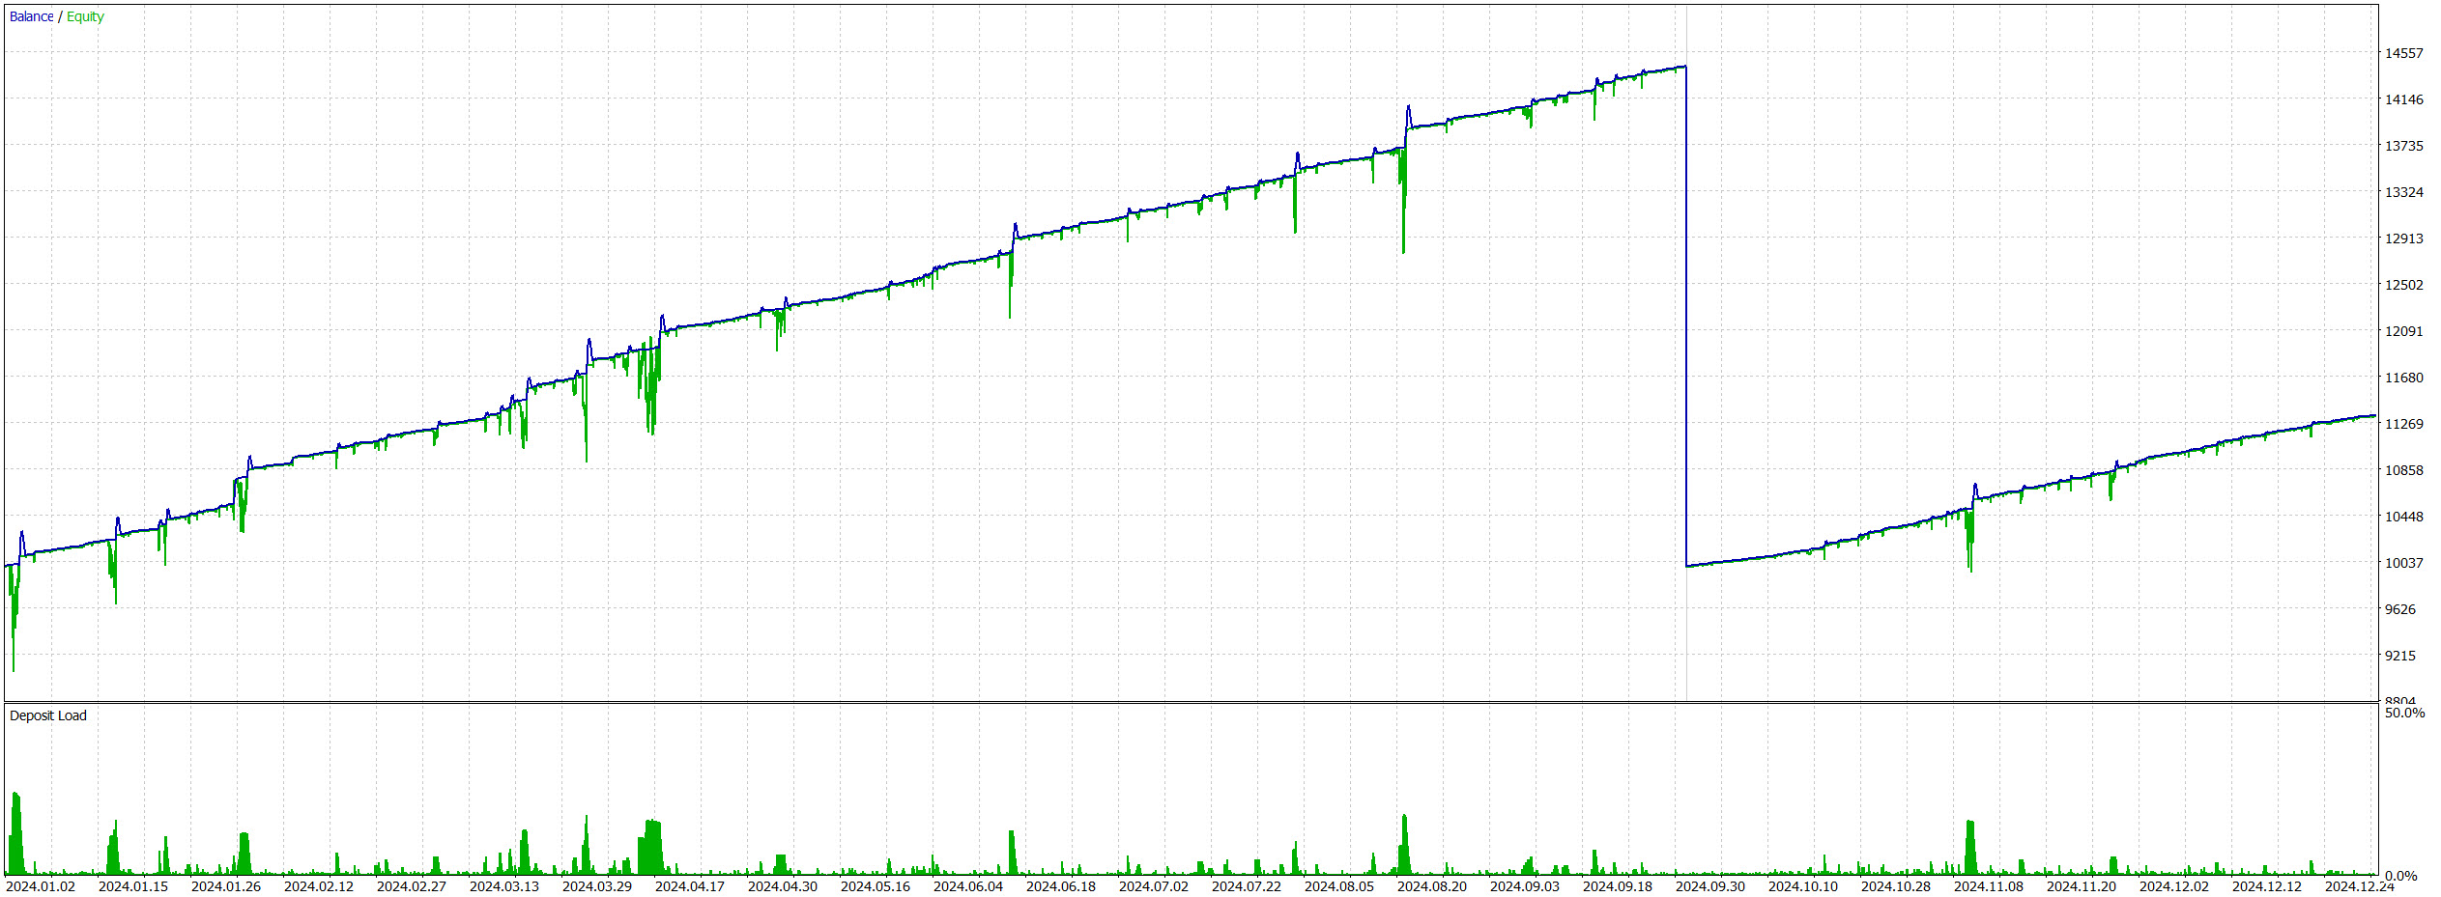
Task: Click the Equity legend label
Action: [85, 16]
